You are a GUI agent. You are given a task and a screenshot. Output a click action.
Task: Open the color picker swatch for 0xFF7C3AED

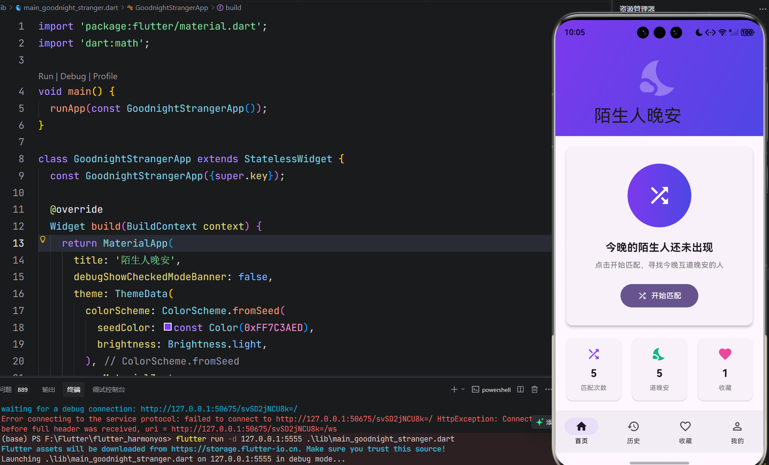click(168, 327)
